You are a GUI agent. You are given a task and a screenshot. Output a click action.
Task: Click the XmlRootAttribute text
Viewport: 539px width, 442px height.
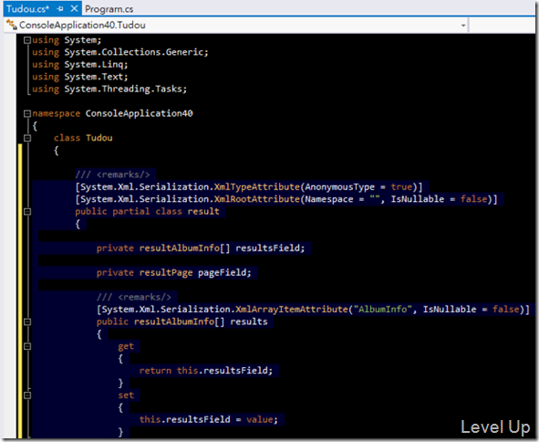(257, 199)
